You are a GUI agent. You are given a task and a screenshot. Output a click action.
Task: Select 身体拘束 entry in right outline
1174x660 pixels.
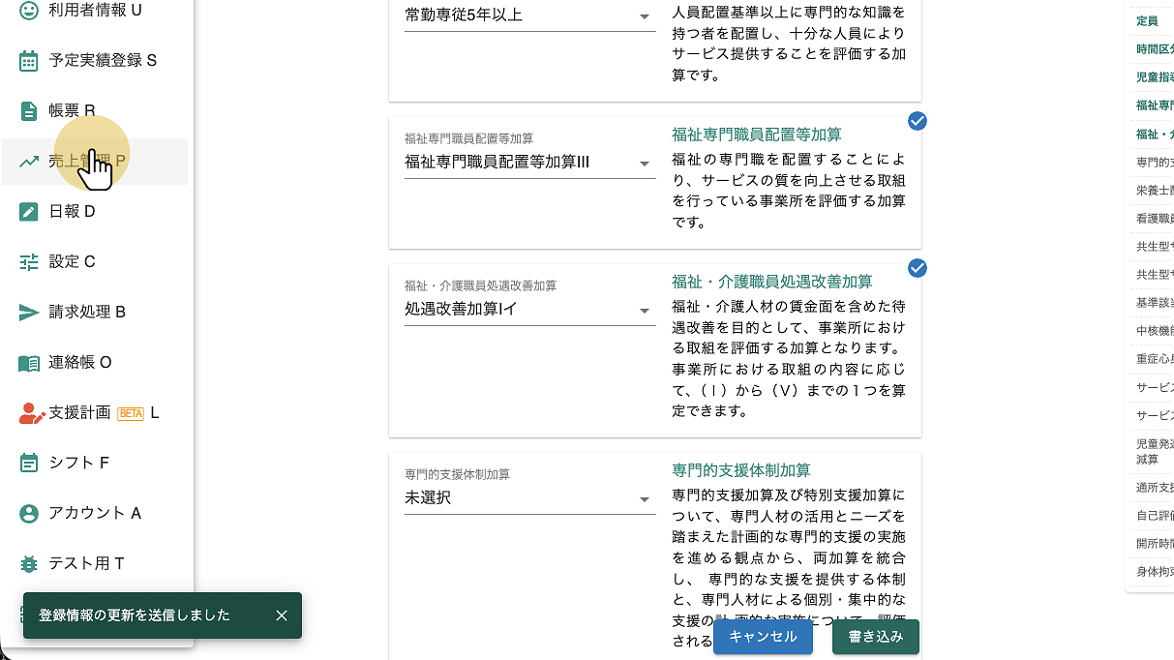tap(1153, 572)
